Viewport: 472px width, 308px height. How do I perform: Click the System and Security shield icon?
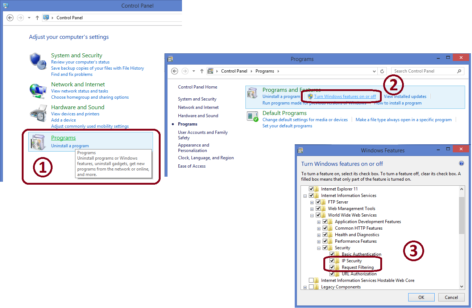click(38, 61)
